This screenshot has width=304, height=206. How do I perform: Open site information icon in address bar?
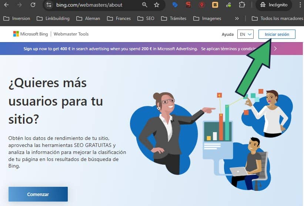[49, 5]
